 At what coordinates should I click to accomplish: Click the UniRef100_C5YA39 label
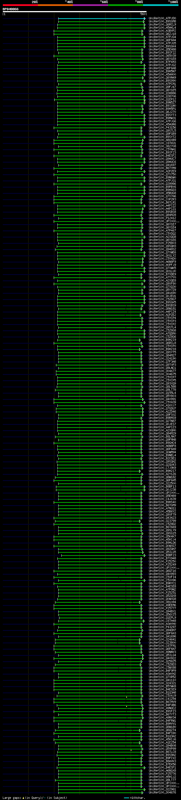click(162, 402)
